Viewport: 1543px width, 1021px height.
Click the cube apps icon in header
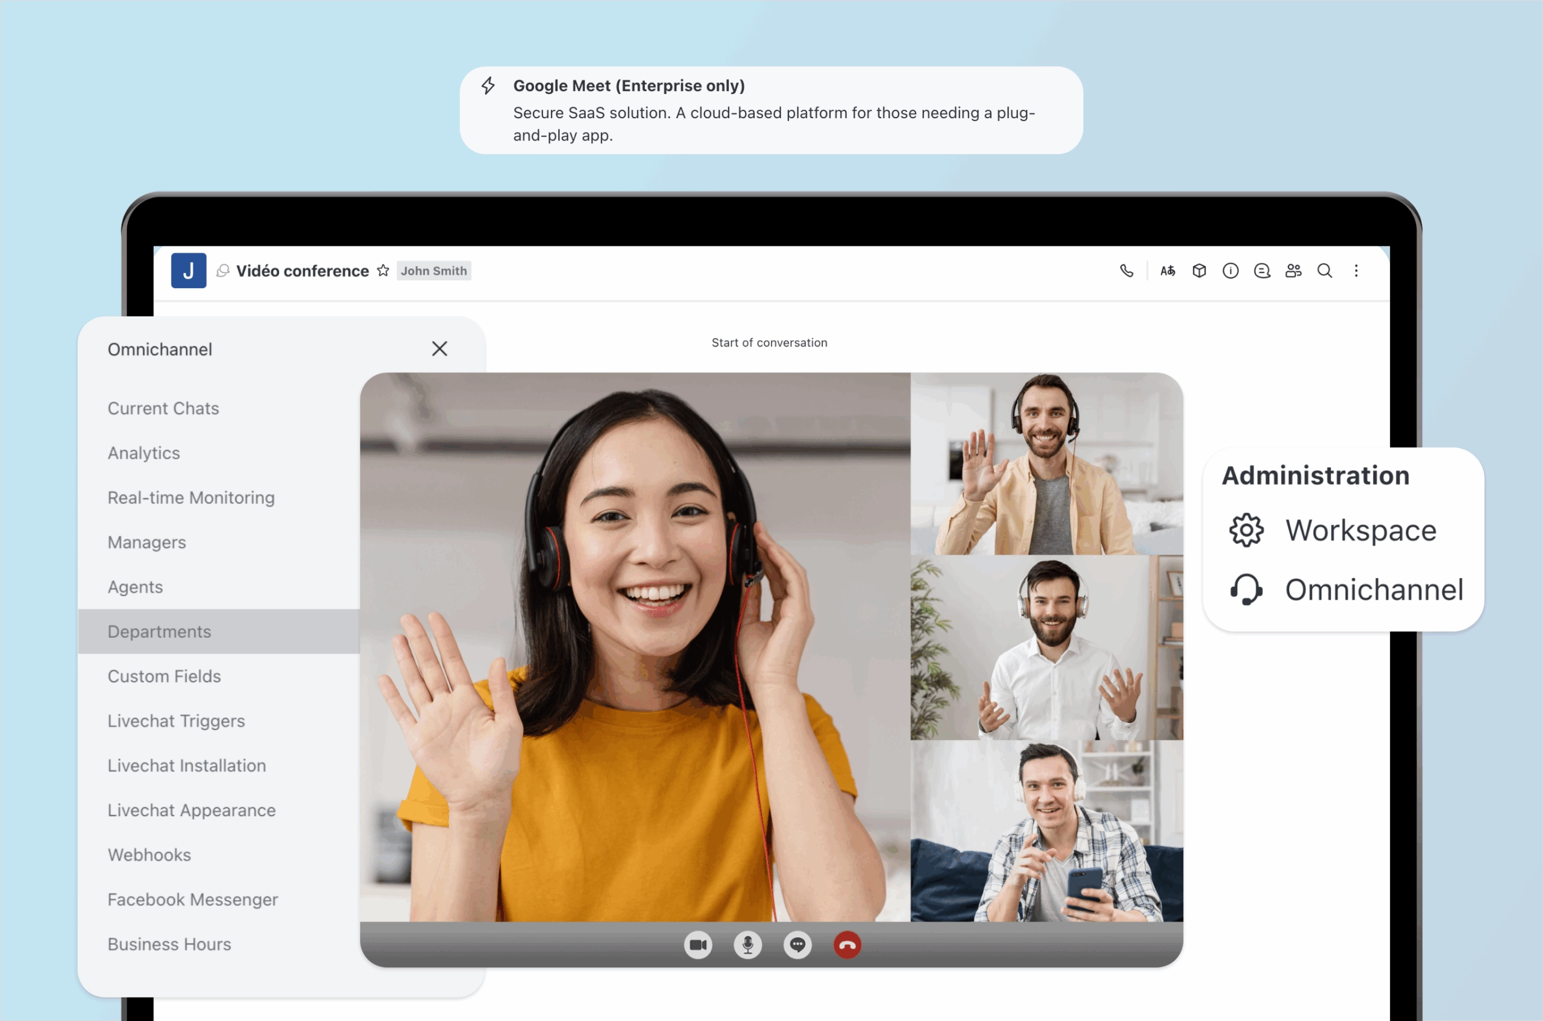(1199, 271)
